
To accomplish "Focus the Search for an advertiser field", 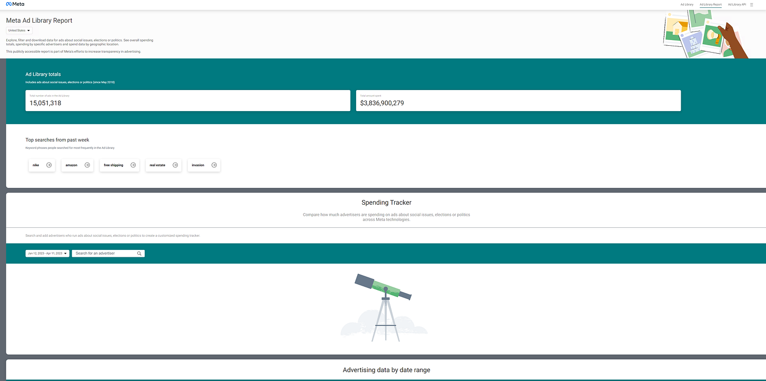I will (x=108, y=253).
